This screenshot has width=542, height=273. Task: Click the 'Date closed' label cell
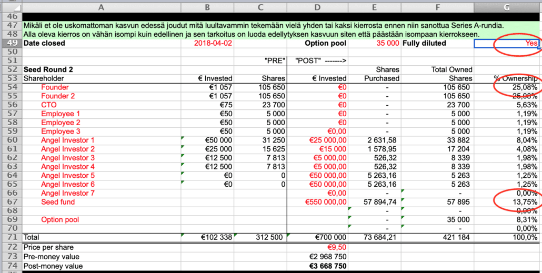[101, 43]
